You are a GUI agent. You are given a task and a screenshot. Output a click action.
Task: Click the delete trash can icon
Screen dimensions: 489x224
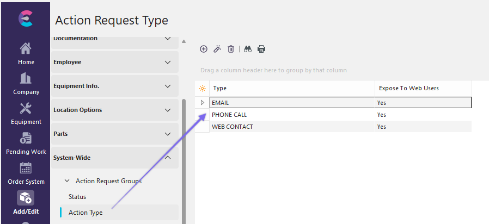231,49
